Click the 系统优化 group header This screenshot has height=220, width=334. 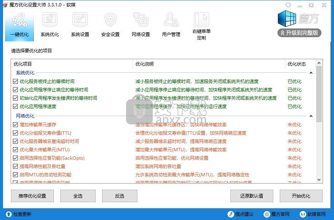click(x=25, y=73)
